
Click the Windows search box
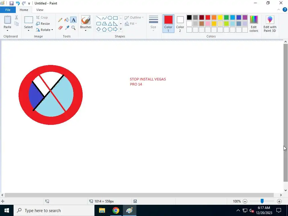(x=54, y=210)
